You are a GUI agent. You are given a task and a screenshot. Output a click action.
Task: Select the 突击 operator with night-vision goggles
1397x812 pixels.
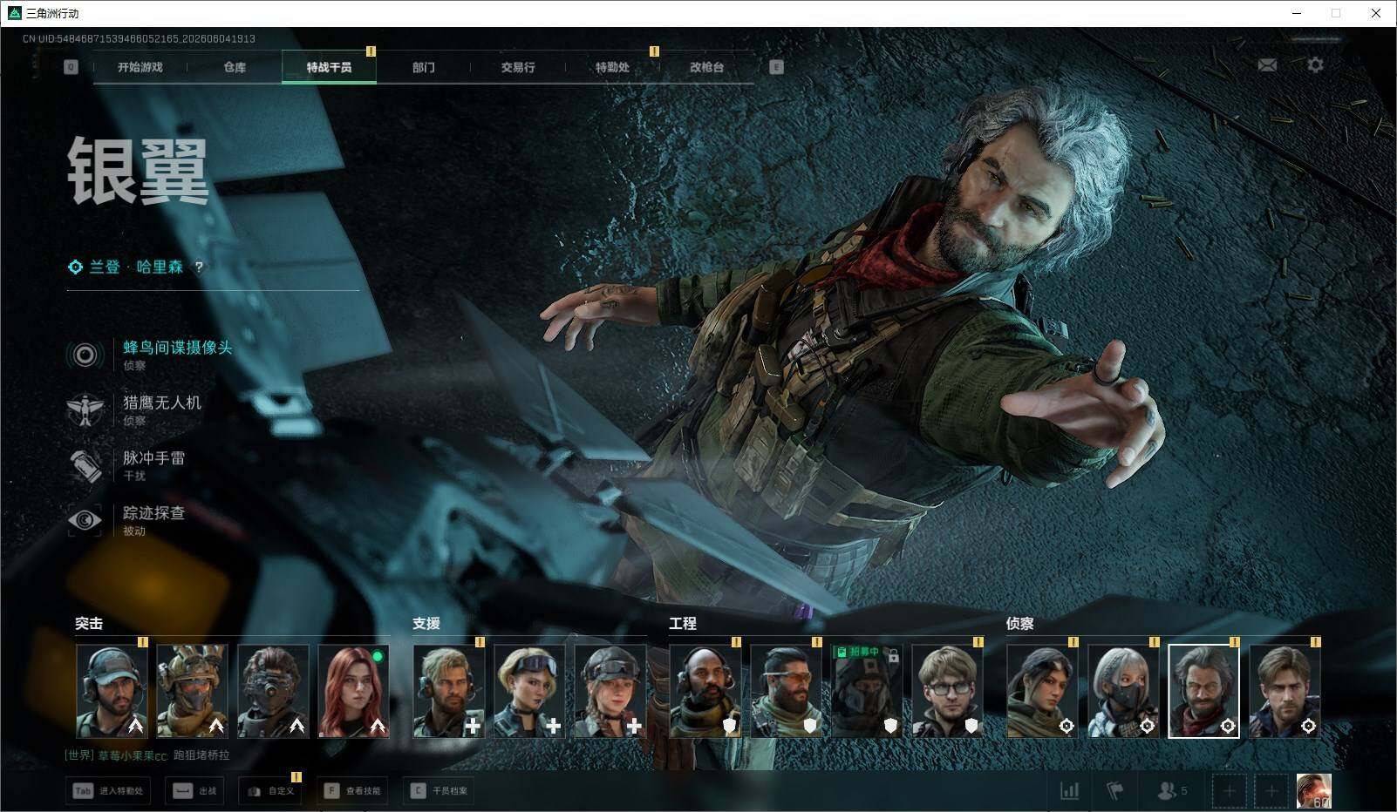(273, 691)
